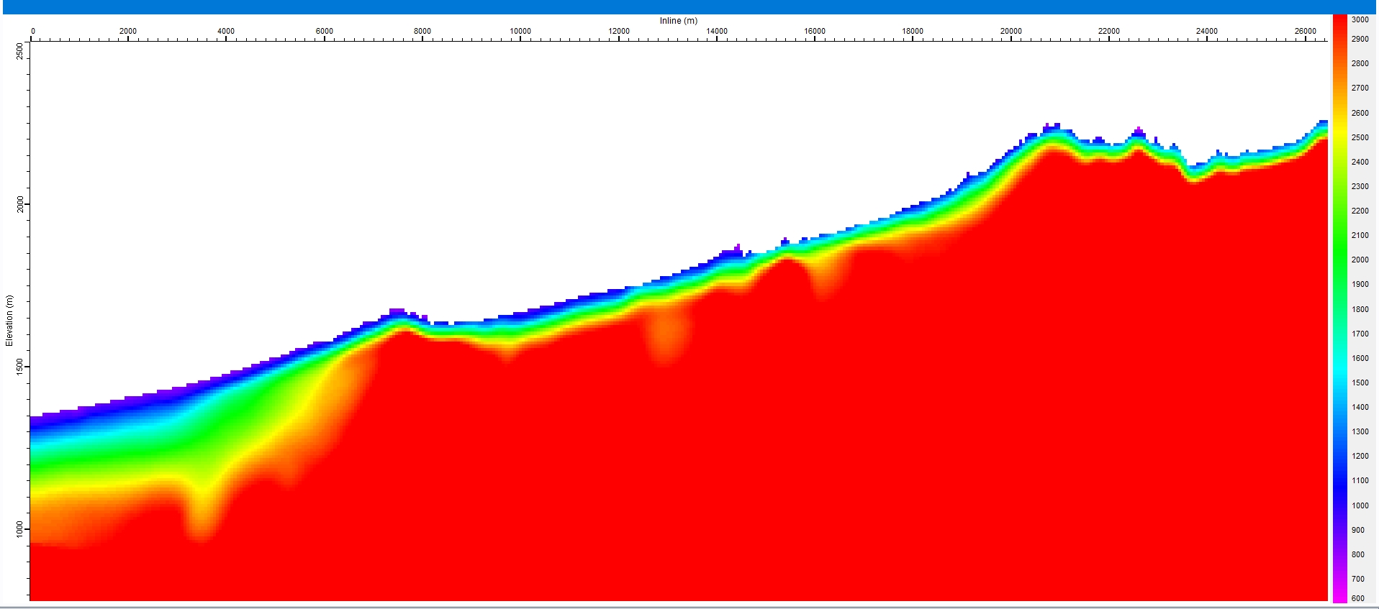The image size is (1379, 609).
Task: Select color bar value 700
Action: tap(1358, 579)
